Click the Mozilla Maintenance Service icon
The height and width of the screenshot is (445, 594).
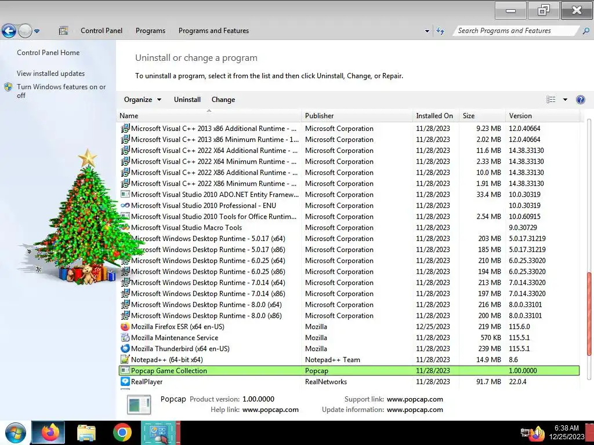click(x=125, y=337)
